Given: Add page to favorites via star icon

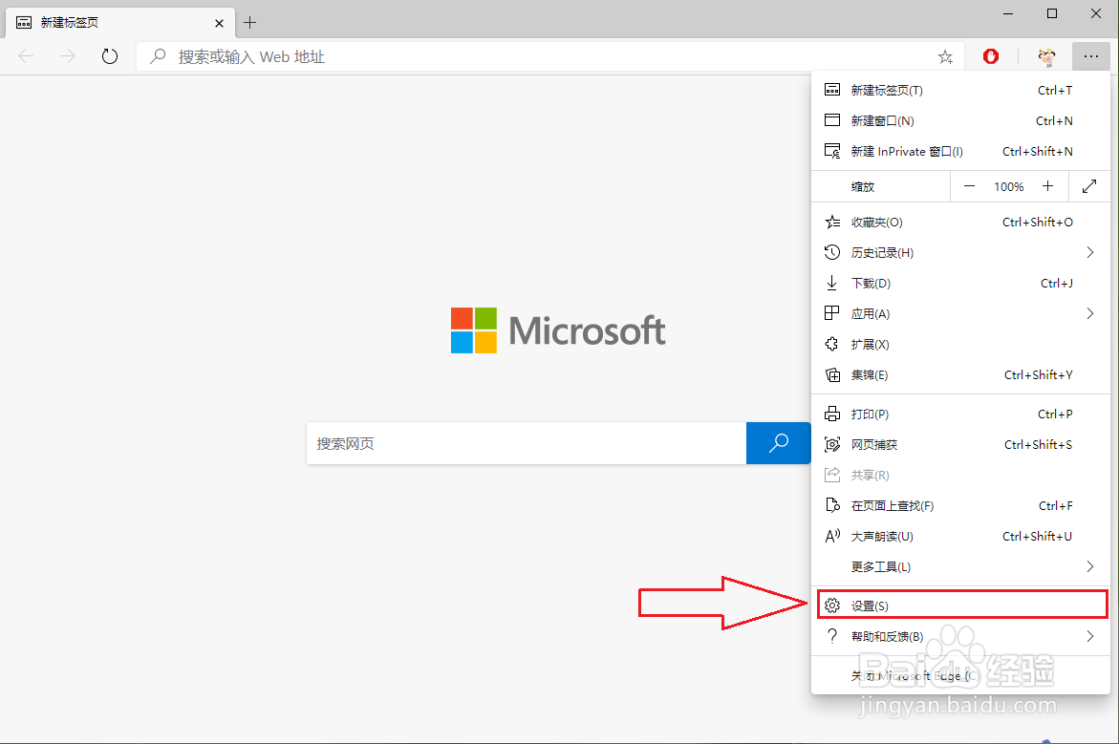Looking at the screenshot, I should click(946, 57).
